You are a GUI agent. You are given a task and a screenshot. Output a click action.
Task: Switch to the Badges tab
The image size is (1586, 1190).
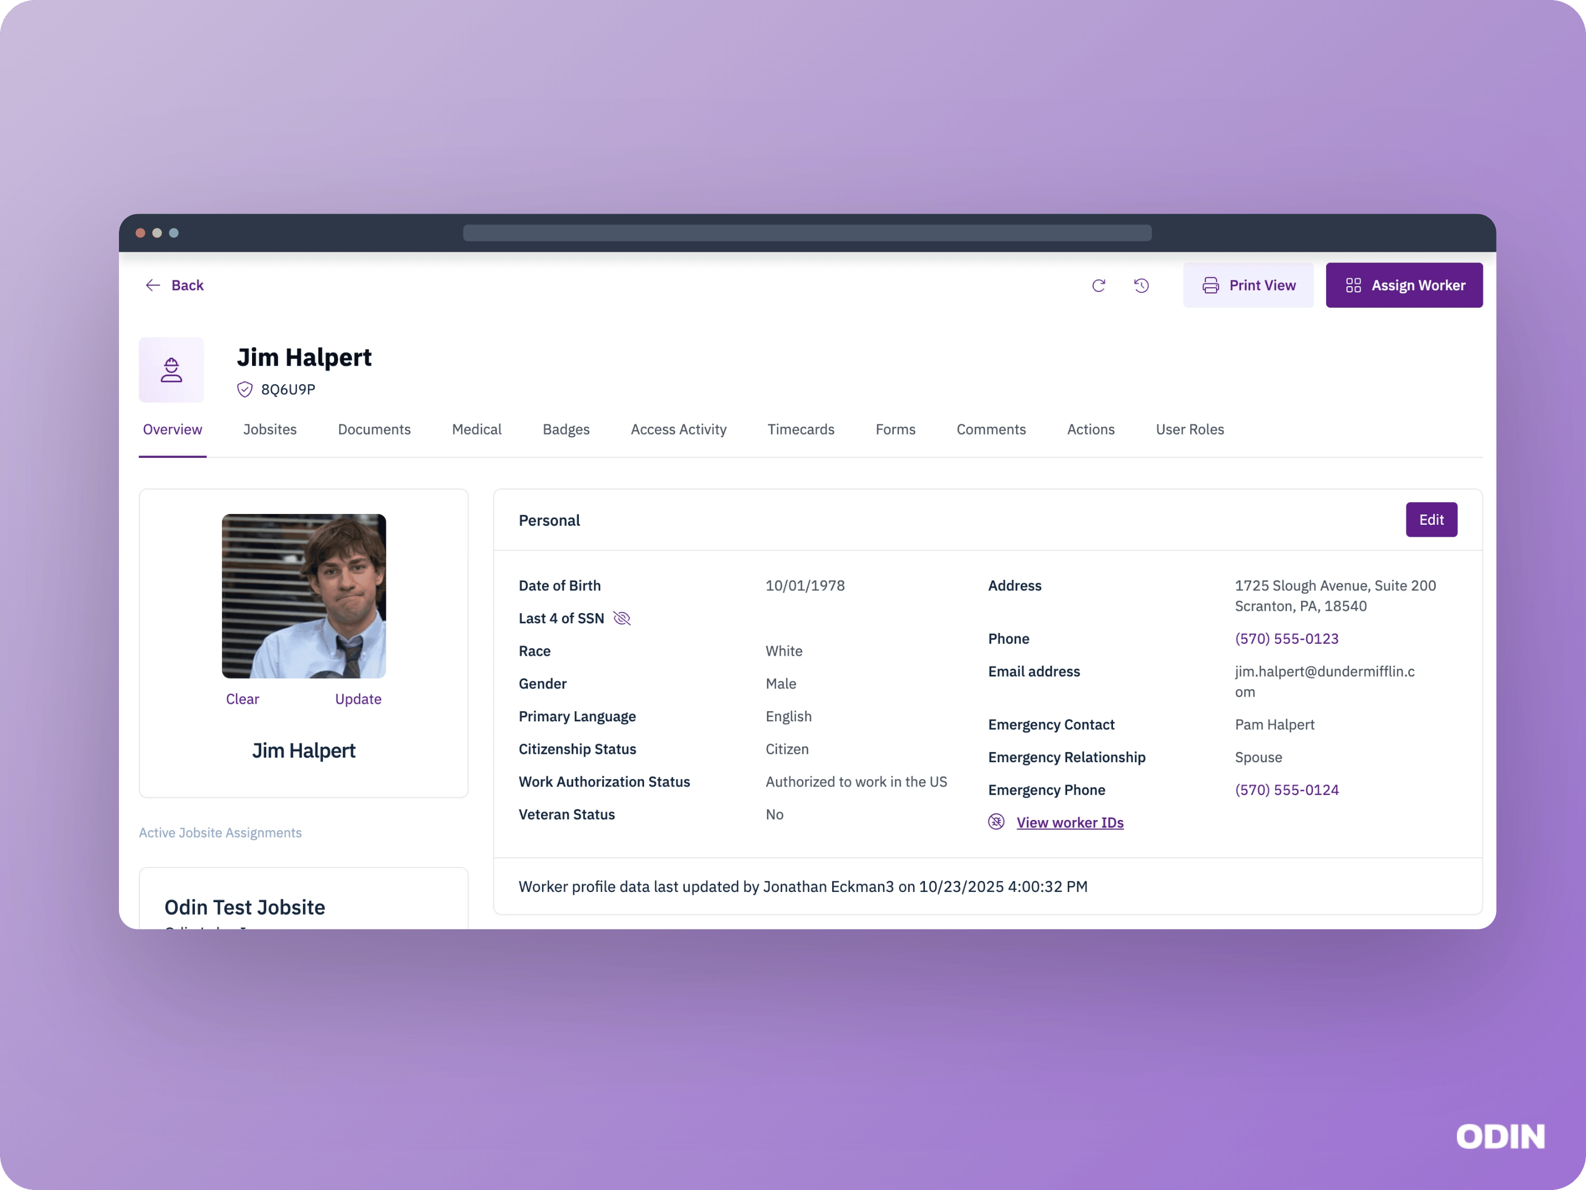click(x=566, y=430)
